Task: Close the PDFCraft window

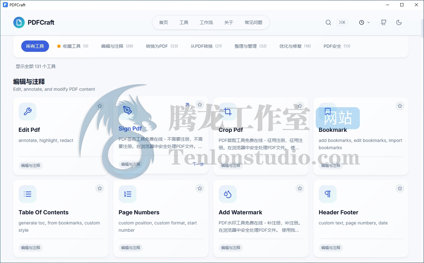Action: tap(416, 5)
